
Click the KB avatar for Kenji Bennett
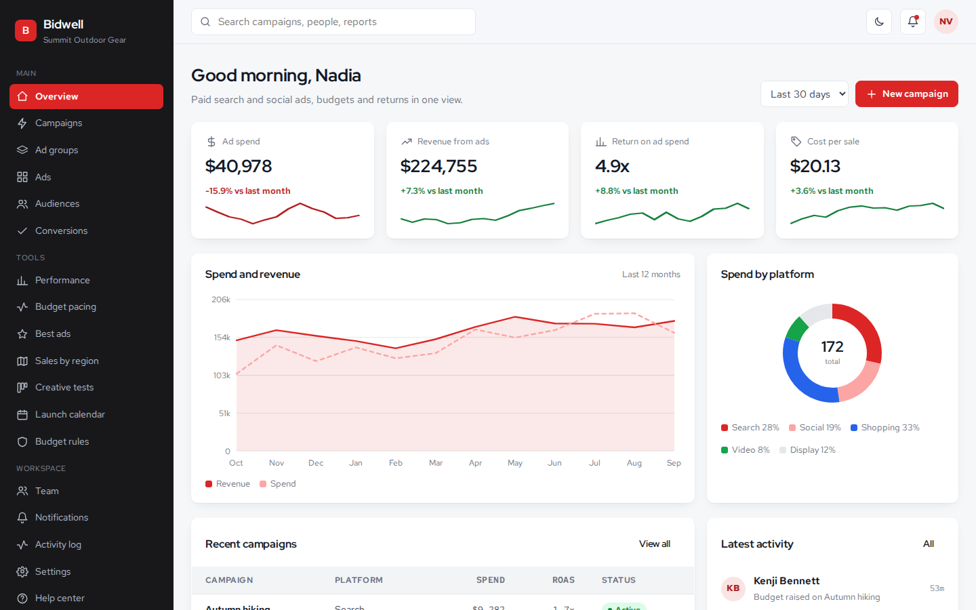pyautogui.click(x=733, y=588)
